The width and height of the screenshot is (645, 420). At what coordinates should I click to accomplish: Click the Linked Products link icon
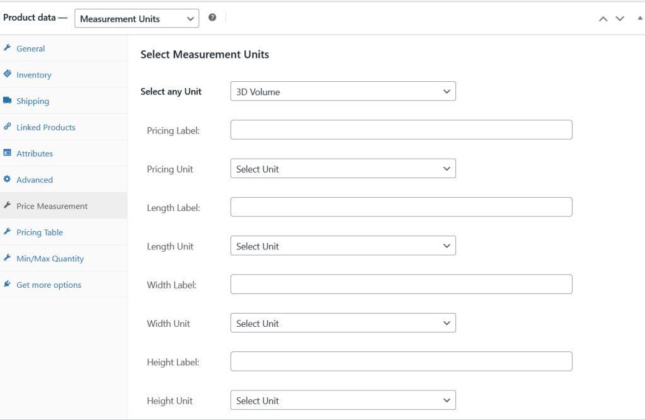(8, 127)
